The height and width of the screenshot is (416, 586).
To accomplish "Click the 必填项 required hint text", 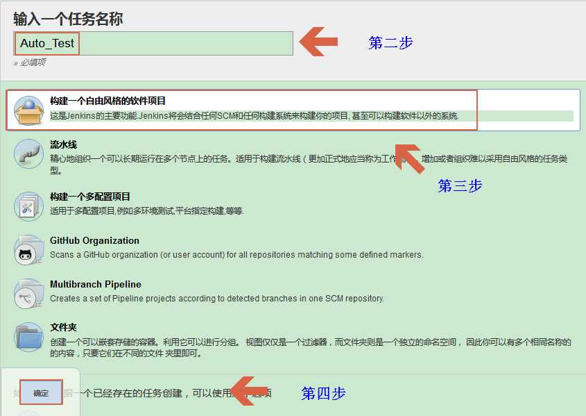I will click(30, 63).
